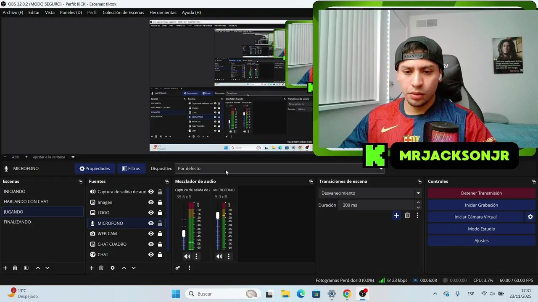Open Propiedades of selected source

tap(95, 169)
